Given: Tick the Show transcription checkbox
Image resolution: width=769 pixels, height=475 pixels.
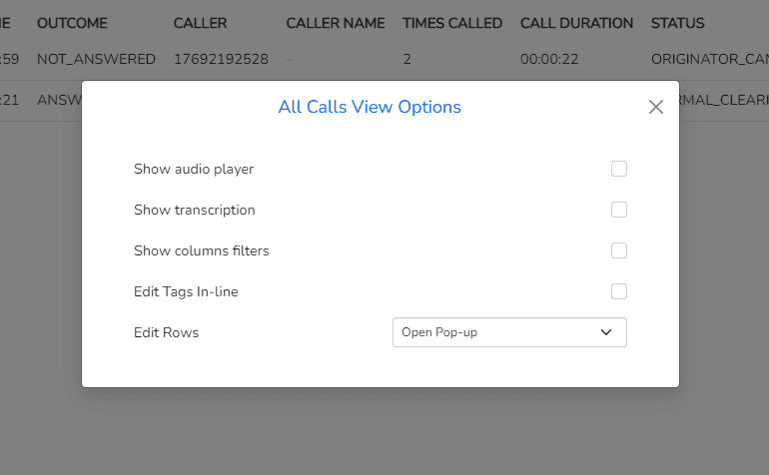Looking at the screenshot, I should tap(619, 210).
